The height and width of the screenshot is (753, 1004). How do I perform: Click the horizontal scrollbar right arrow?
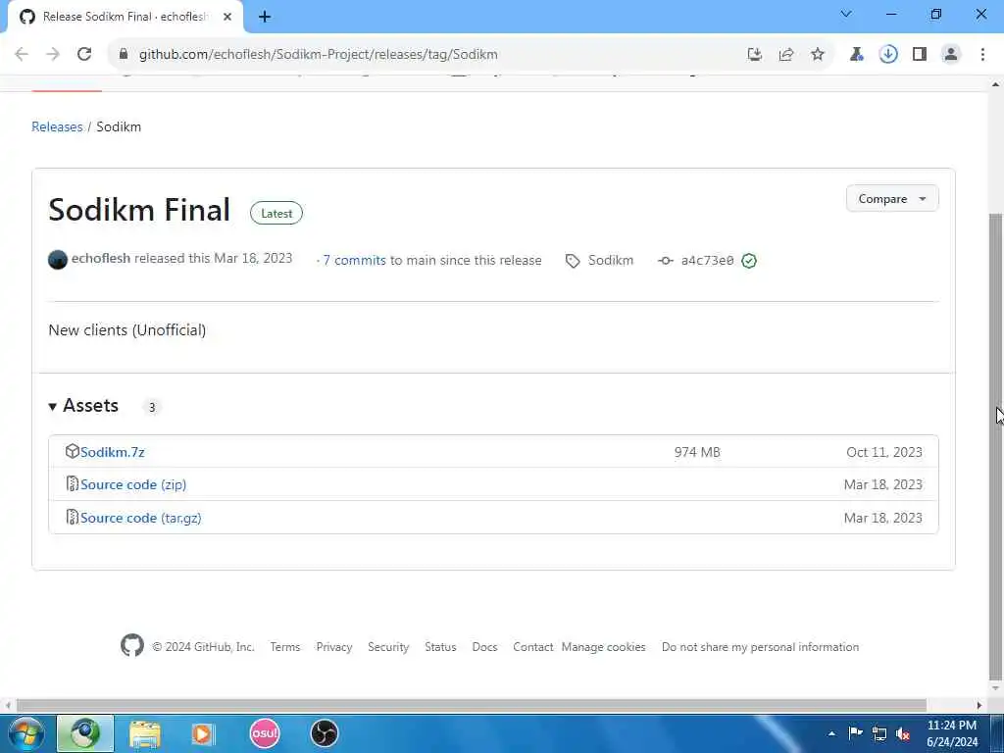coord(979,705)
